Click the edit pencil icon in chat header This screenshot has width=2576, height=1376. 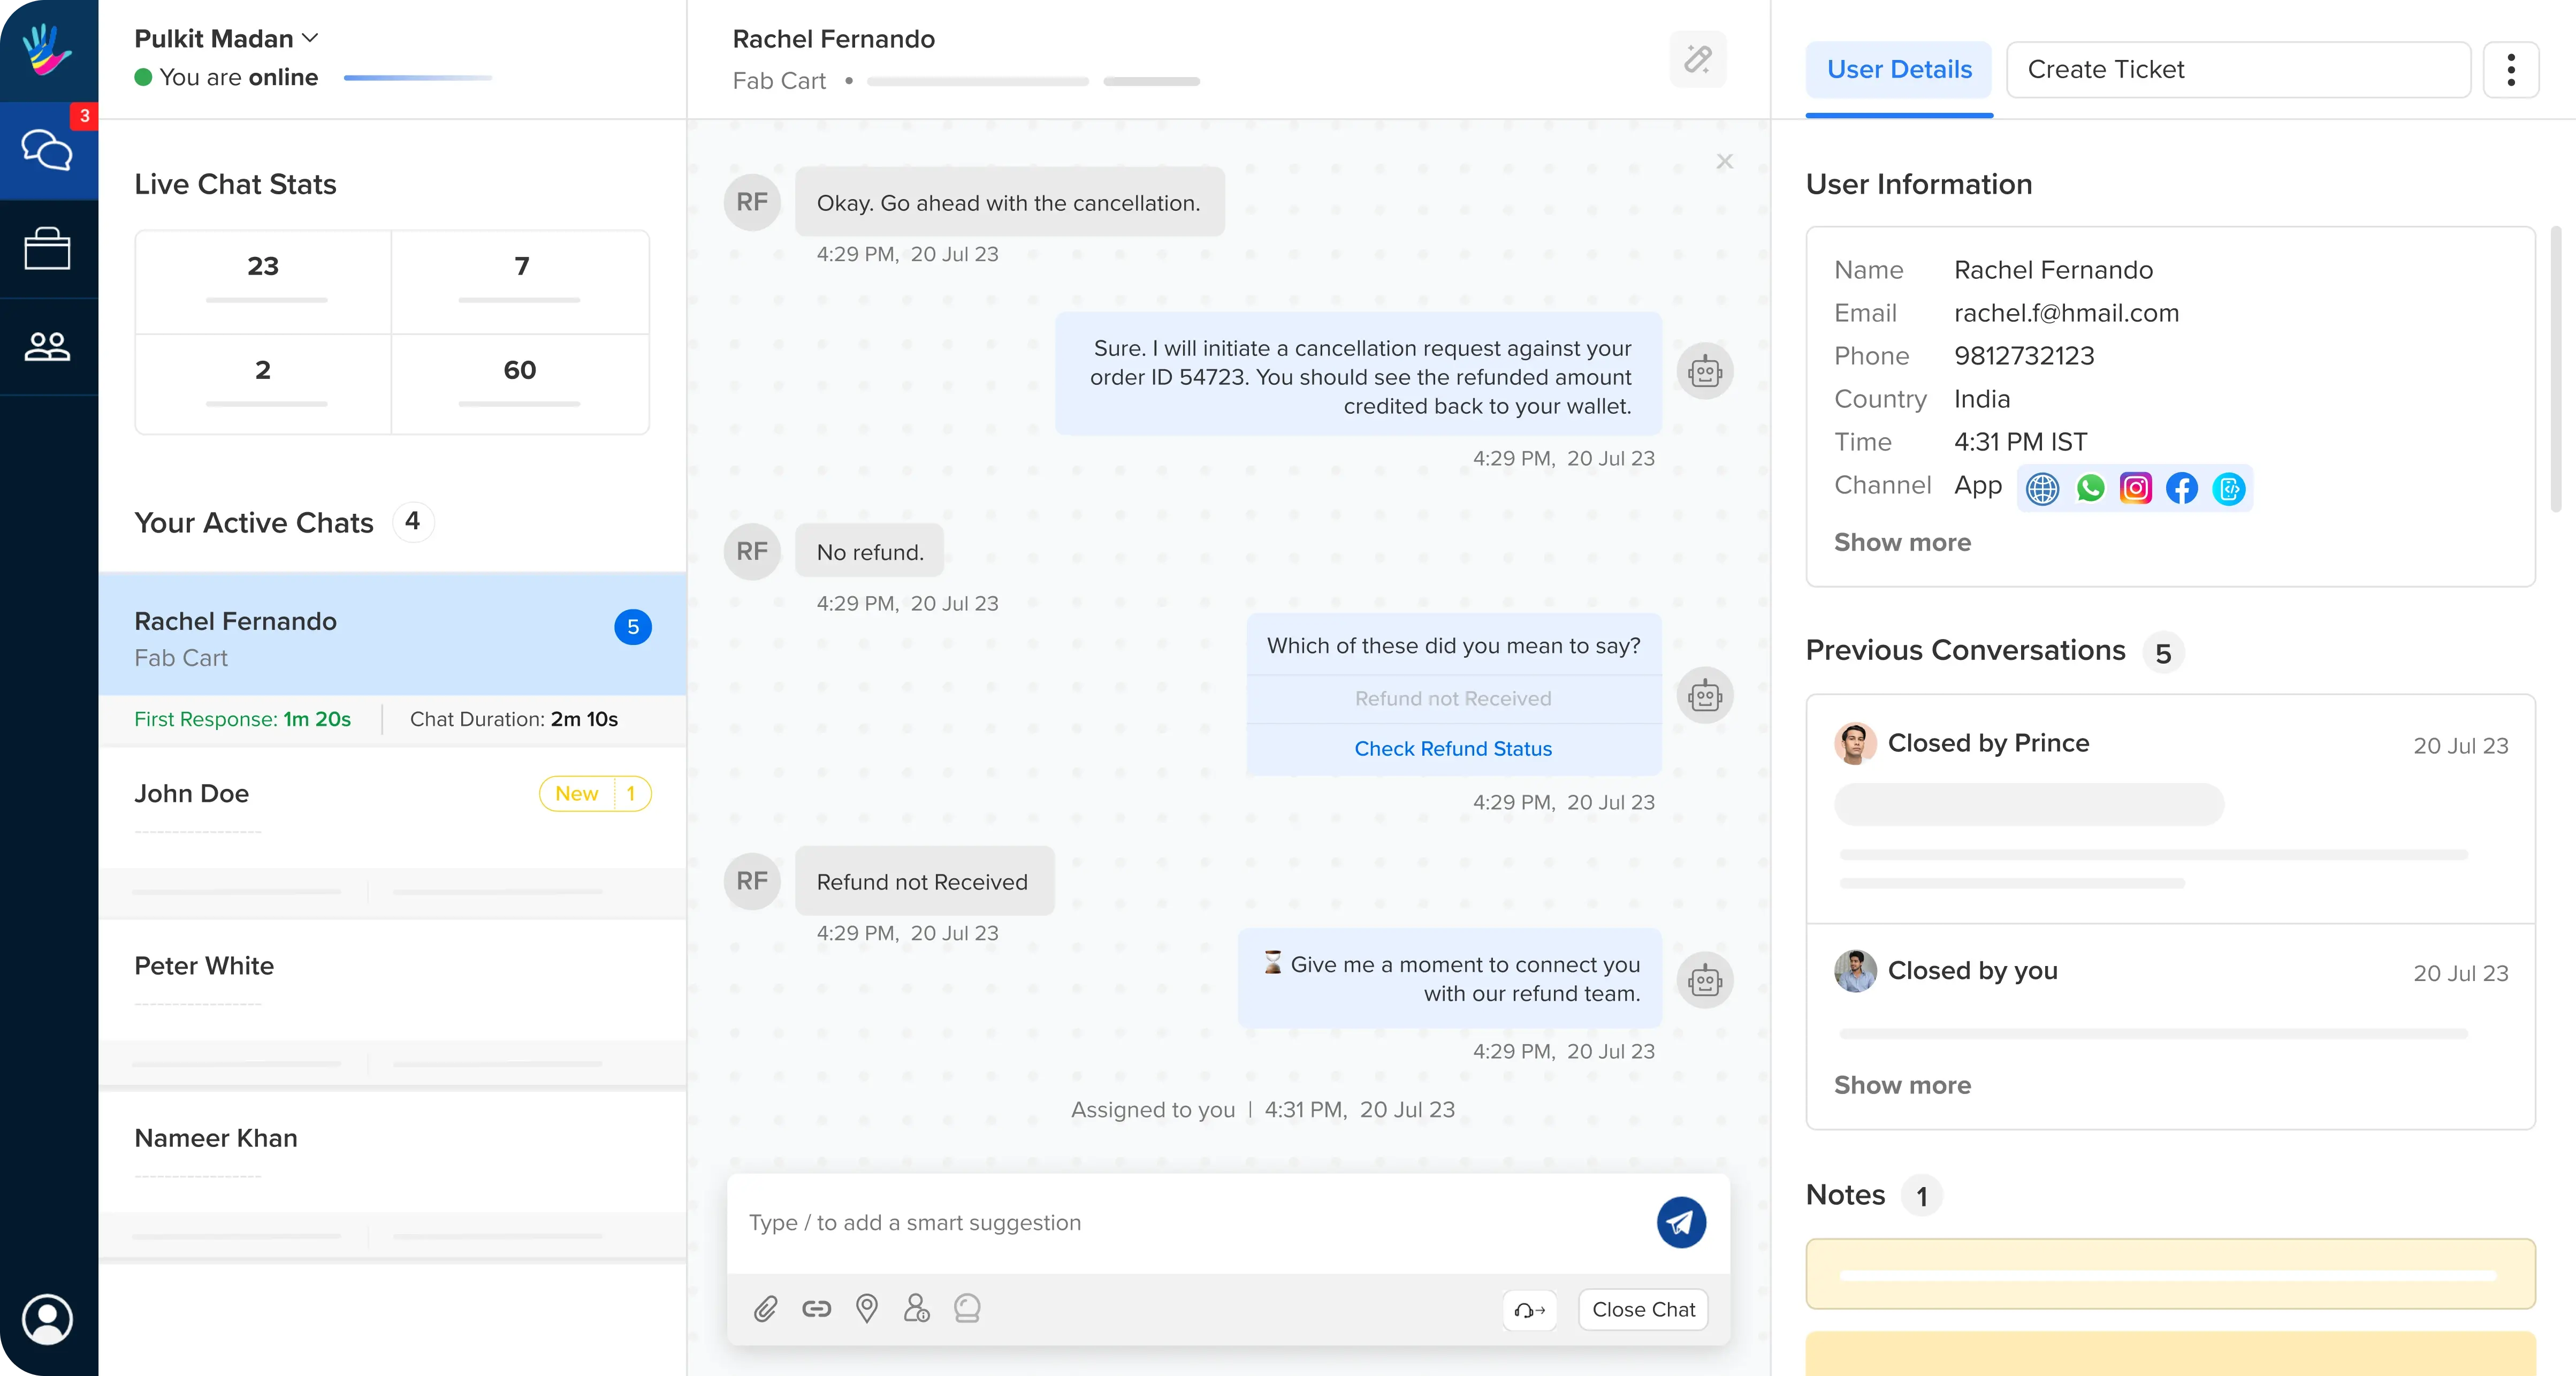pos(1697,59)
